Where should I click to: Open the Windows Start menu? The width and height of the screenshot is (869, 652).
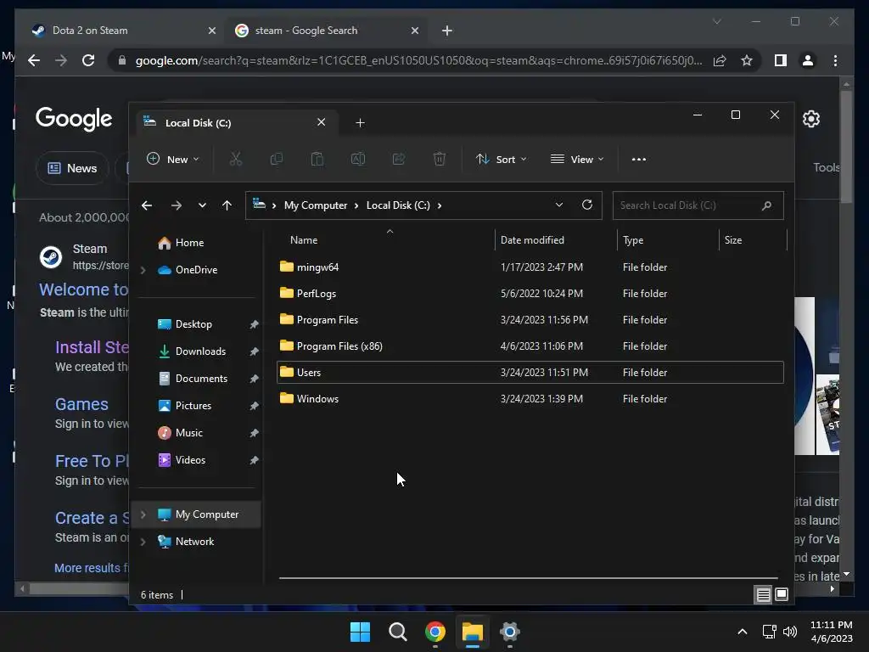[360, 632]
